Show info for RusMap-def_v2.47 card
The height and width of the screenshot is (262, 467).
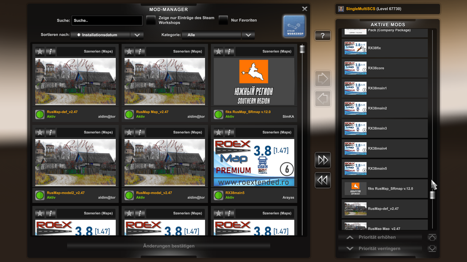coord(51,51)
